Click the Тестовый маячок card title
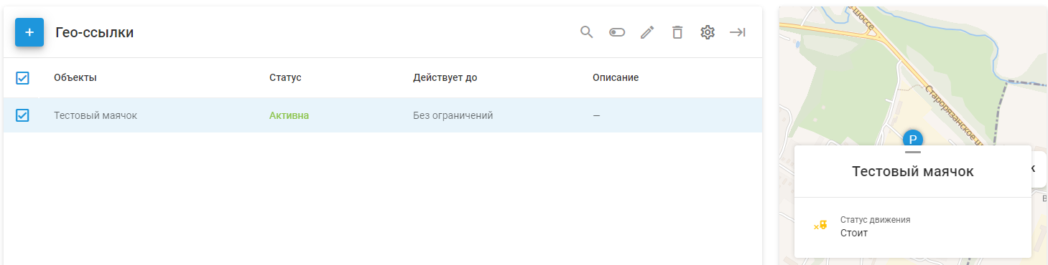 (912, 172)
